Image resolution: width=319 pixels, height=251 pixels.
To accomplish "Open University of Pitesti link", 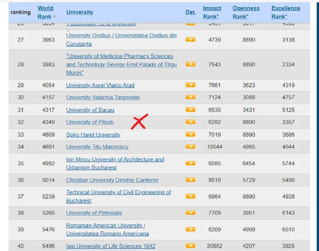I will pyautogui.click(x=89, y=122).
